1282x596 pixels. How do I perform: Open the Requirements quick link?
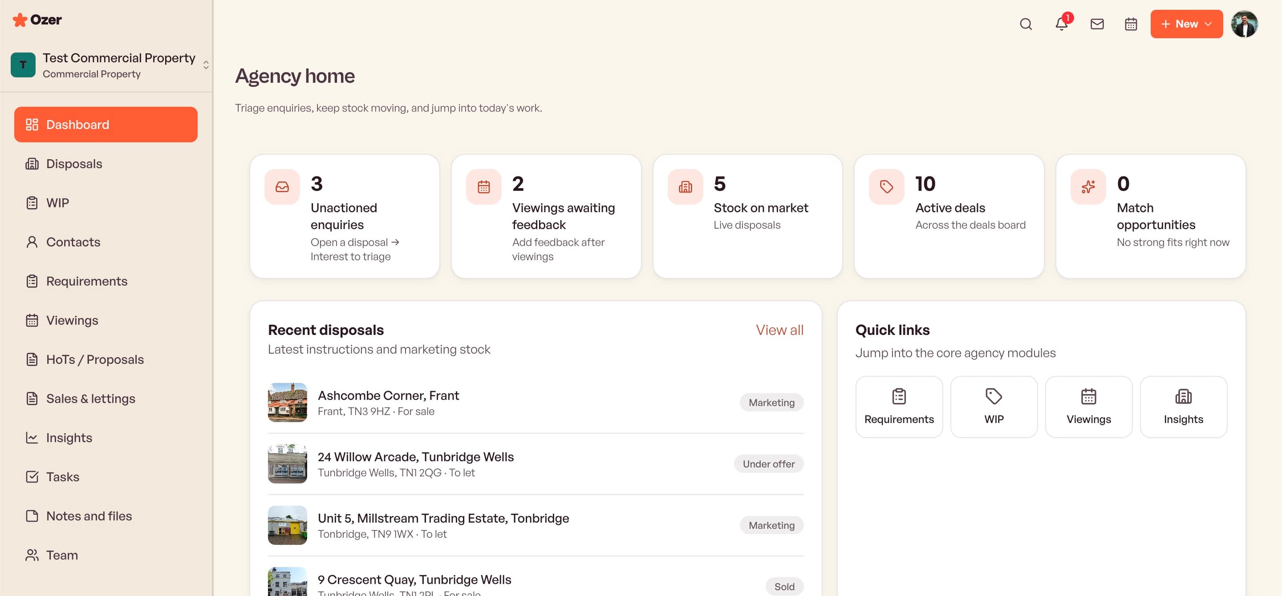(899, 407)
